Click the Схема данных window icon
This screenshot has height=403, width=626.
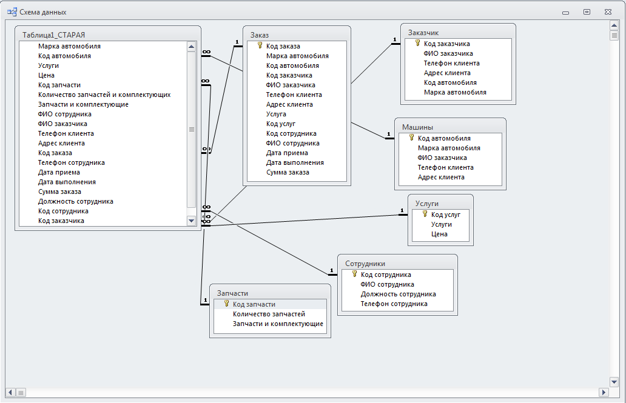coord(12,12)
